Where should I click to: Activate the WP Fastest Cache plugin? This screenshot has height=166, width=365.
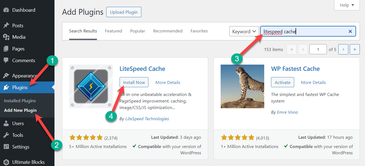(282, 82)
